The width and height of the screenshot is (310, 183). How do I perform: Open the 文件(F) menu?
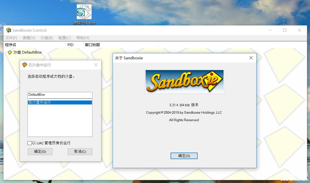click(x=11, y=38)
